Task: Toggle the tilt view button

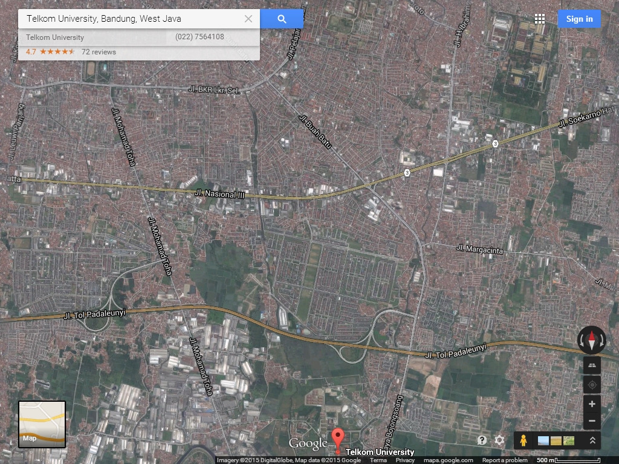Action: (x=592, y=365)
